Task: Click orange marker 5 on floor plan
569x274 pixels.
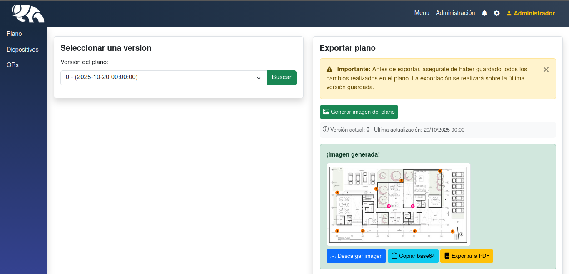Action: click(337, 192)
